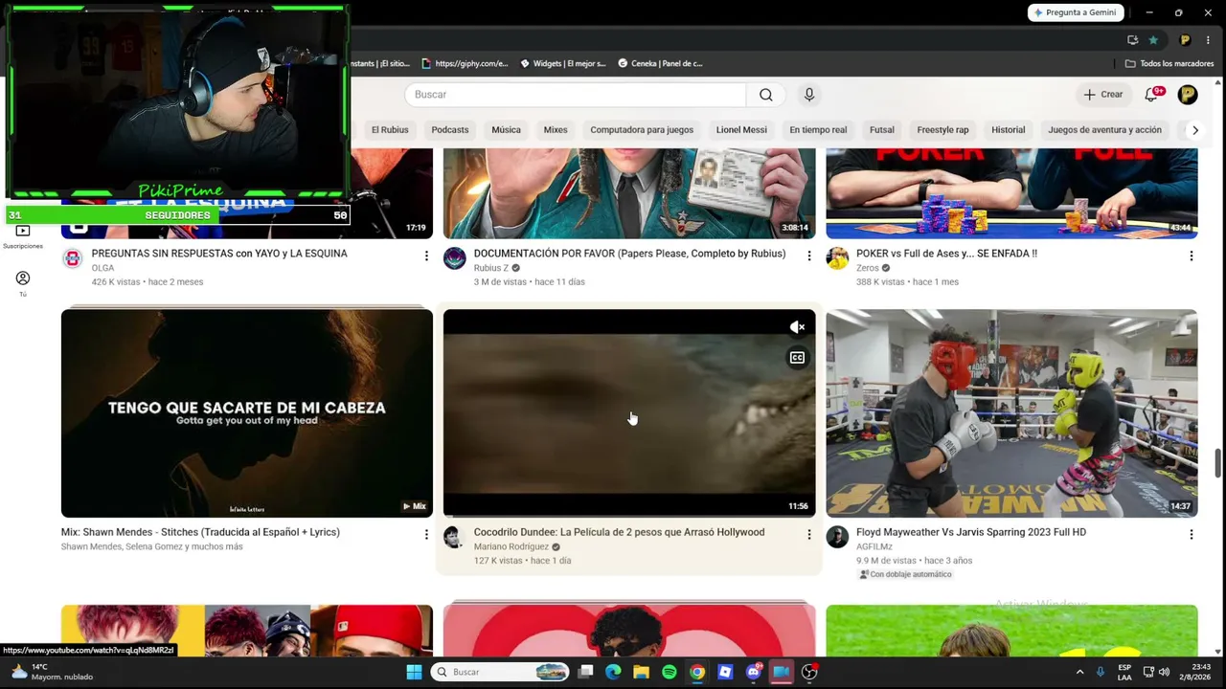Open the giphy.com bookmark
Image resolution: width=1226 pixels, height=689 pixels.
coord(464,63)
